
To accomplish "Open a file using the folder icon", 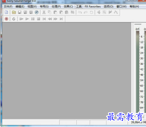I will [x=14, y=12].
